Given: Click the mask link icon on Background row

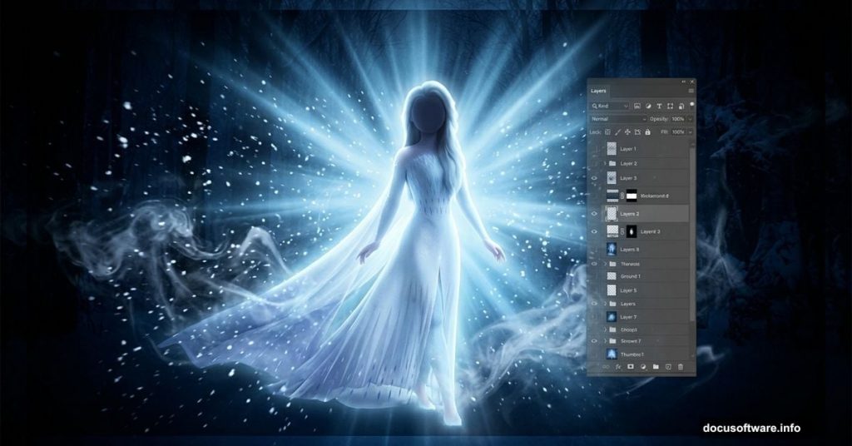Looking at the screenshot, I should (622, 196).
